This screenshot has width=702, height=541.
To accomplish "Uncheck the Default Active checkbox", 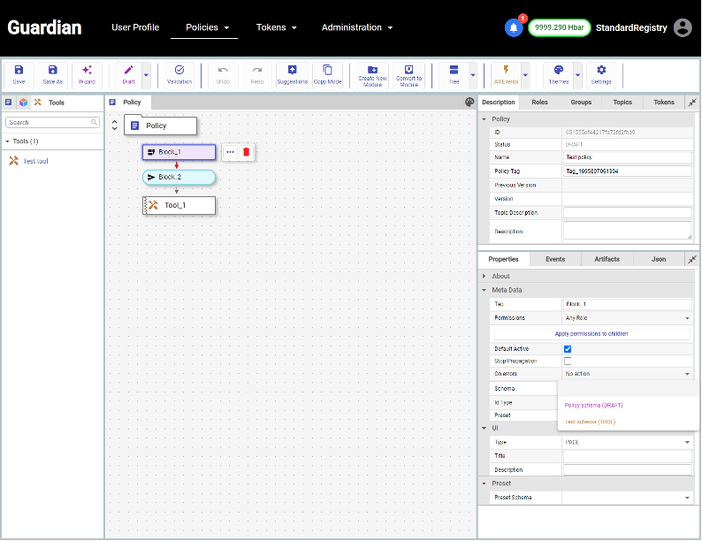I will [568, 349].
